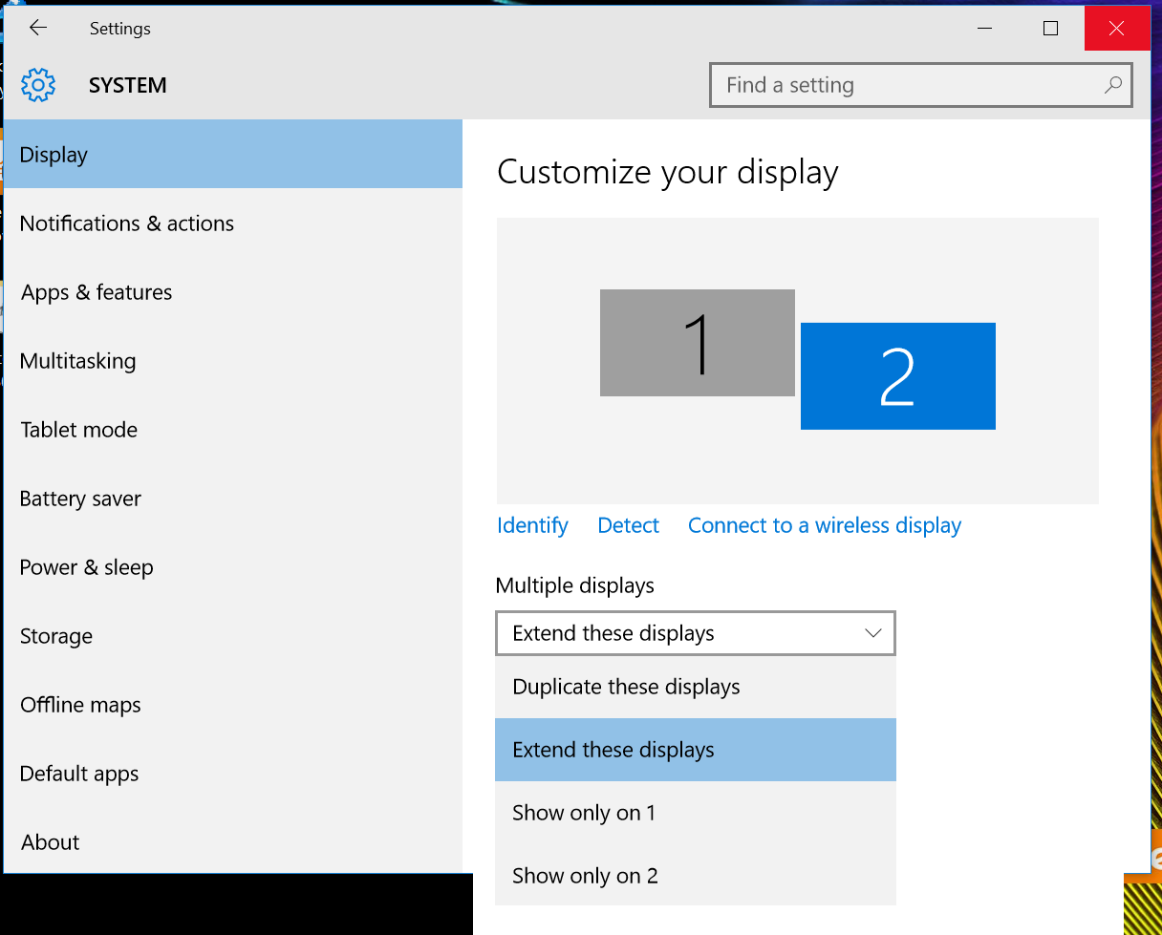The image size is (1162, 935).
Task: Click the System gear icon
Action: click(x=38, y=85)
